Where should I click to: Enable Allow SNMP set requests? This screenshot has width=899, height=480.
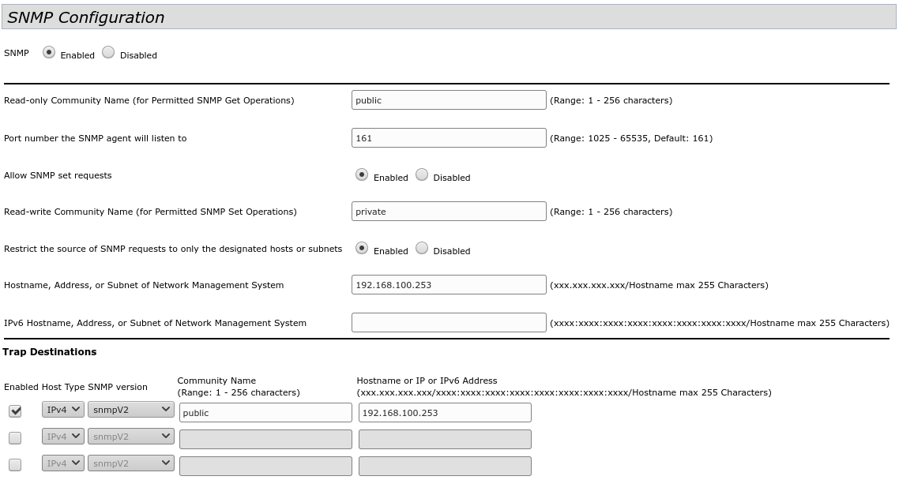[x=362, y=175]
